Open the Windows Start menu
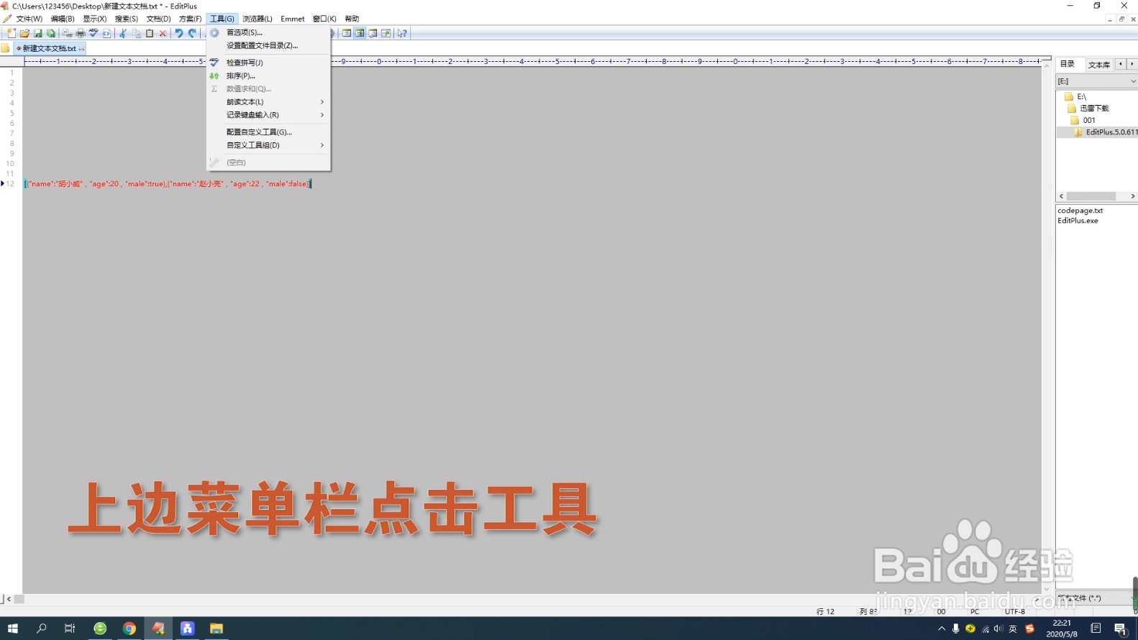Image resolution: width=1138 pixels, height=640 pixels. pos(13,628)
